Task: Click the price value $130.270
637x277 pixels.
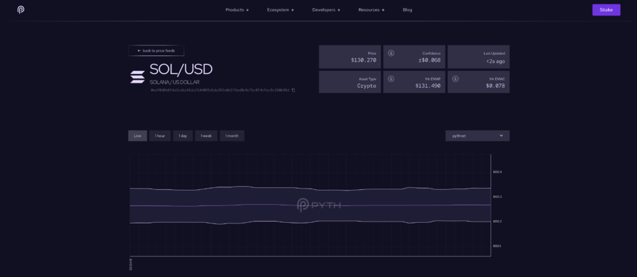Action: pyautogui.click(x=363, y=60)
